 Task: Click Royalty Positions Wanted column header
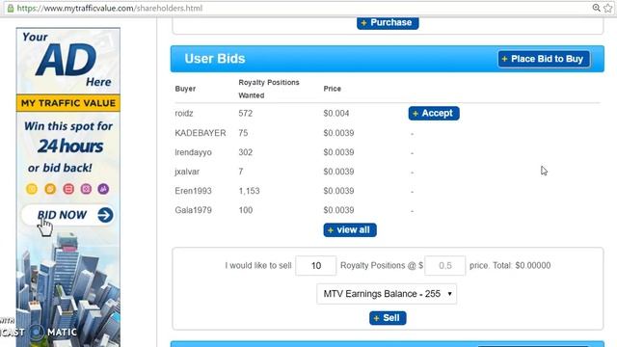pyautogui.click(x=269, y=89)
